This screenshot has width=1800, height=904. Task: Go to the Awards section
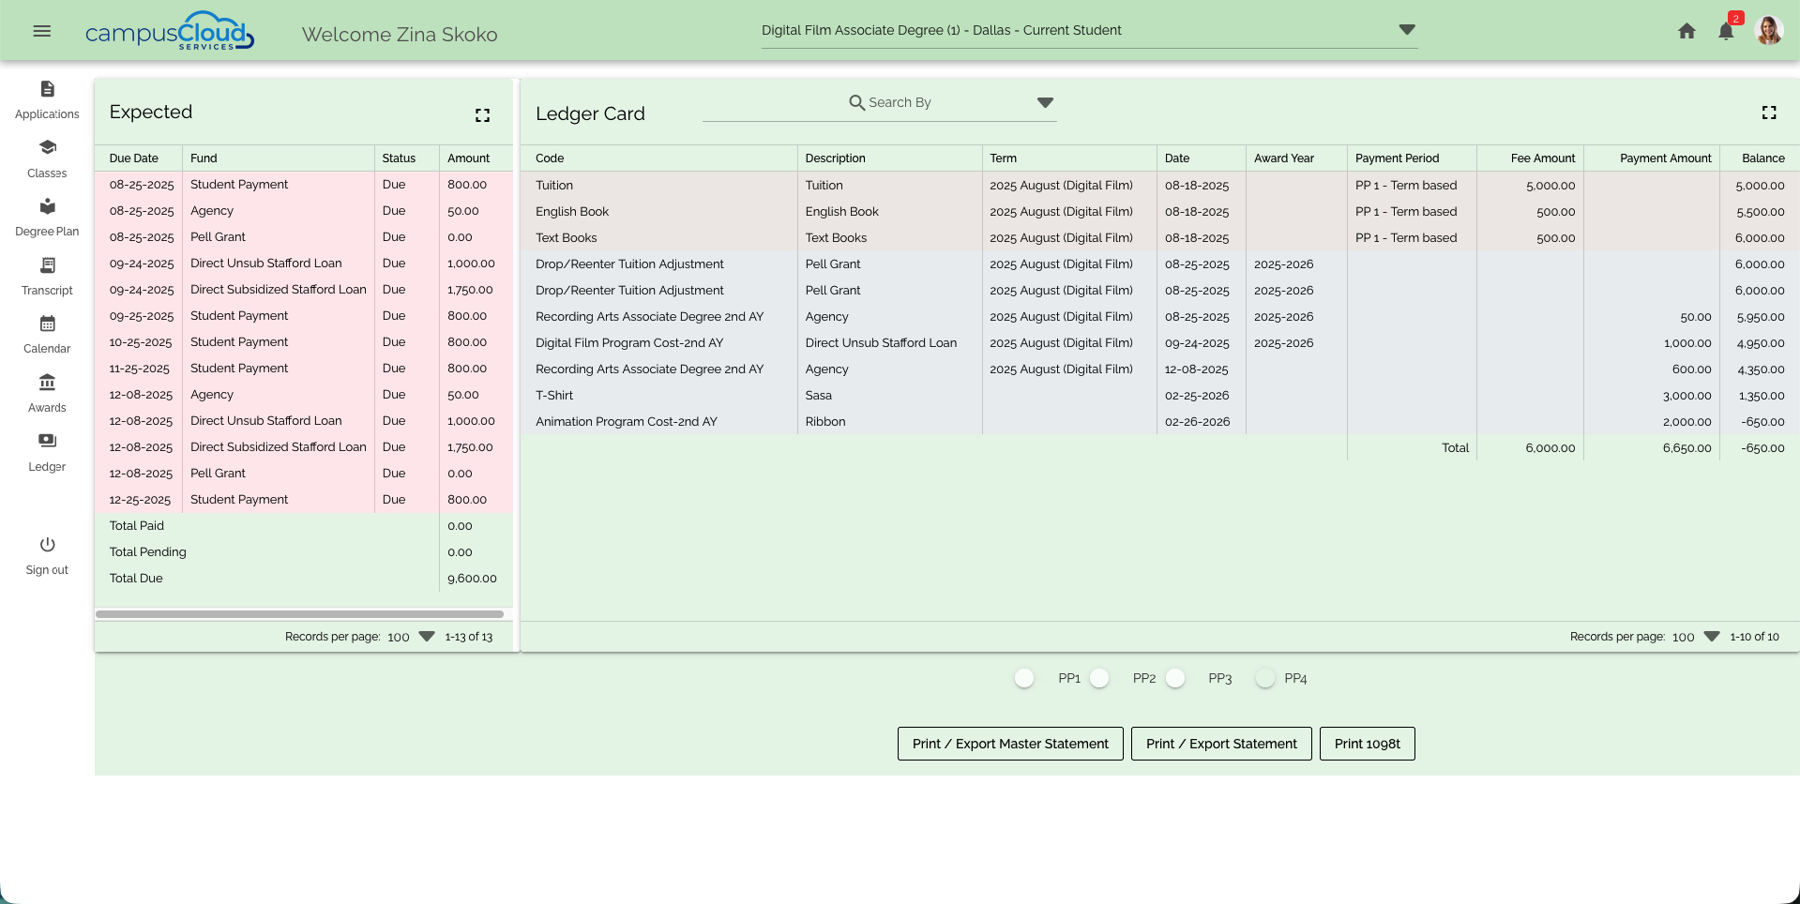(x=47, y=392)
